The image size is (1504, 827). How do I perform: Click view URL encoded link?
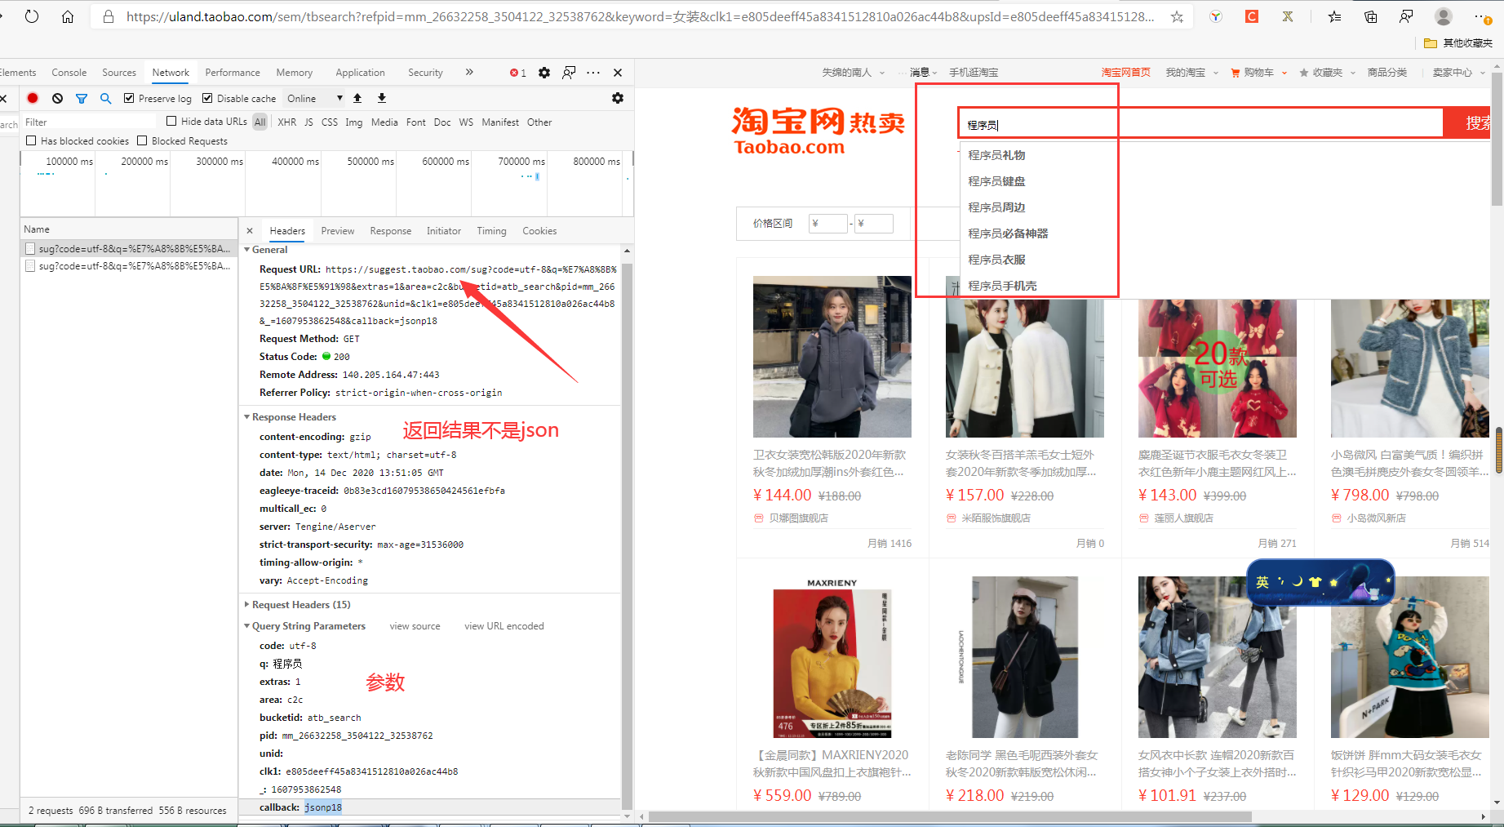(504, 626)
